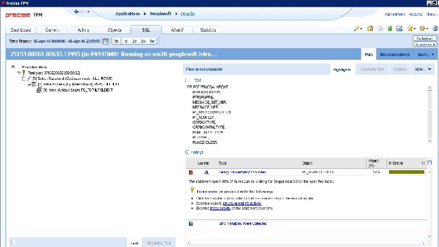Click the SQL text vertical scrollbar
Screen dimensions: 439x247
tap(430, 115)
